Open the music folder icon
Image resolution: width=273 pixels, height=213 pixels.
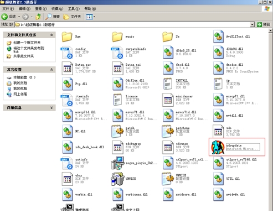pos(117,37)
